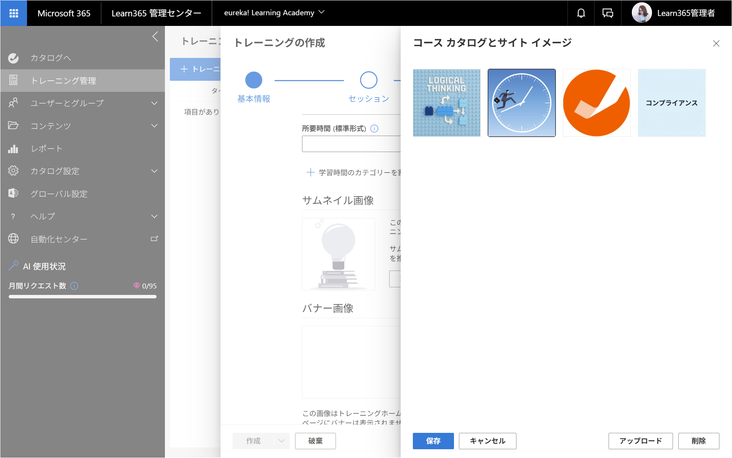Open notifications bell icon
The image size is (732, 458).
(x=581, y=13)
